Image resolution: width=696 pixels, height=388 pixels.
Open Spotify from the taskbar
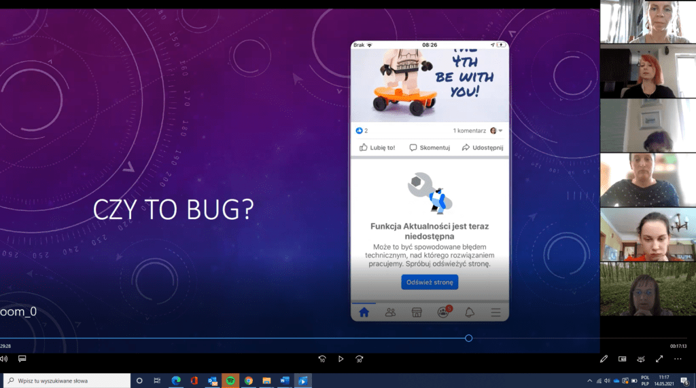[230, 381]
